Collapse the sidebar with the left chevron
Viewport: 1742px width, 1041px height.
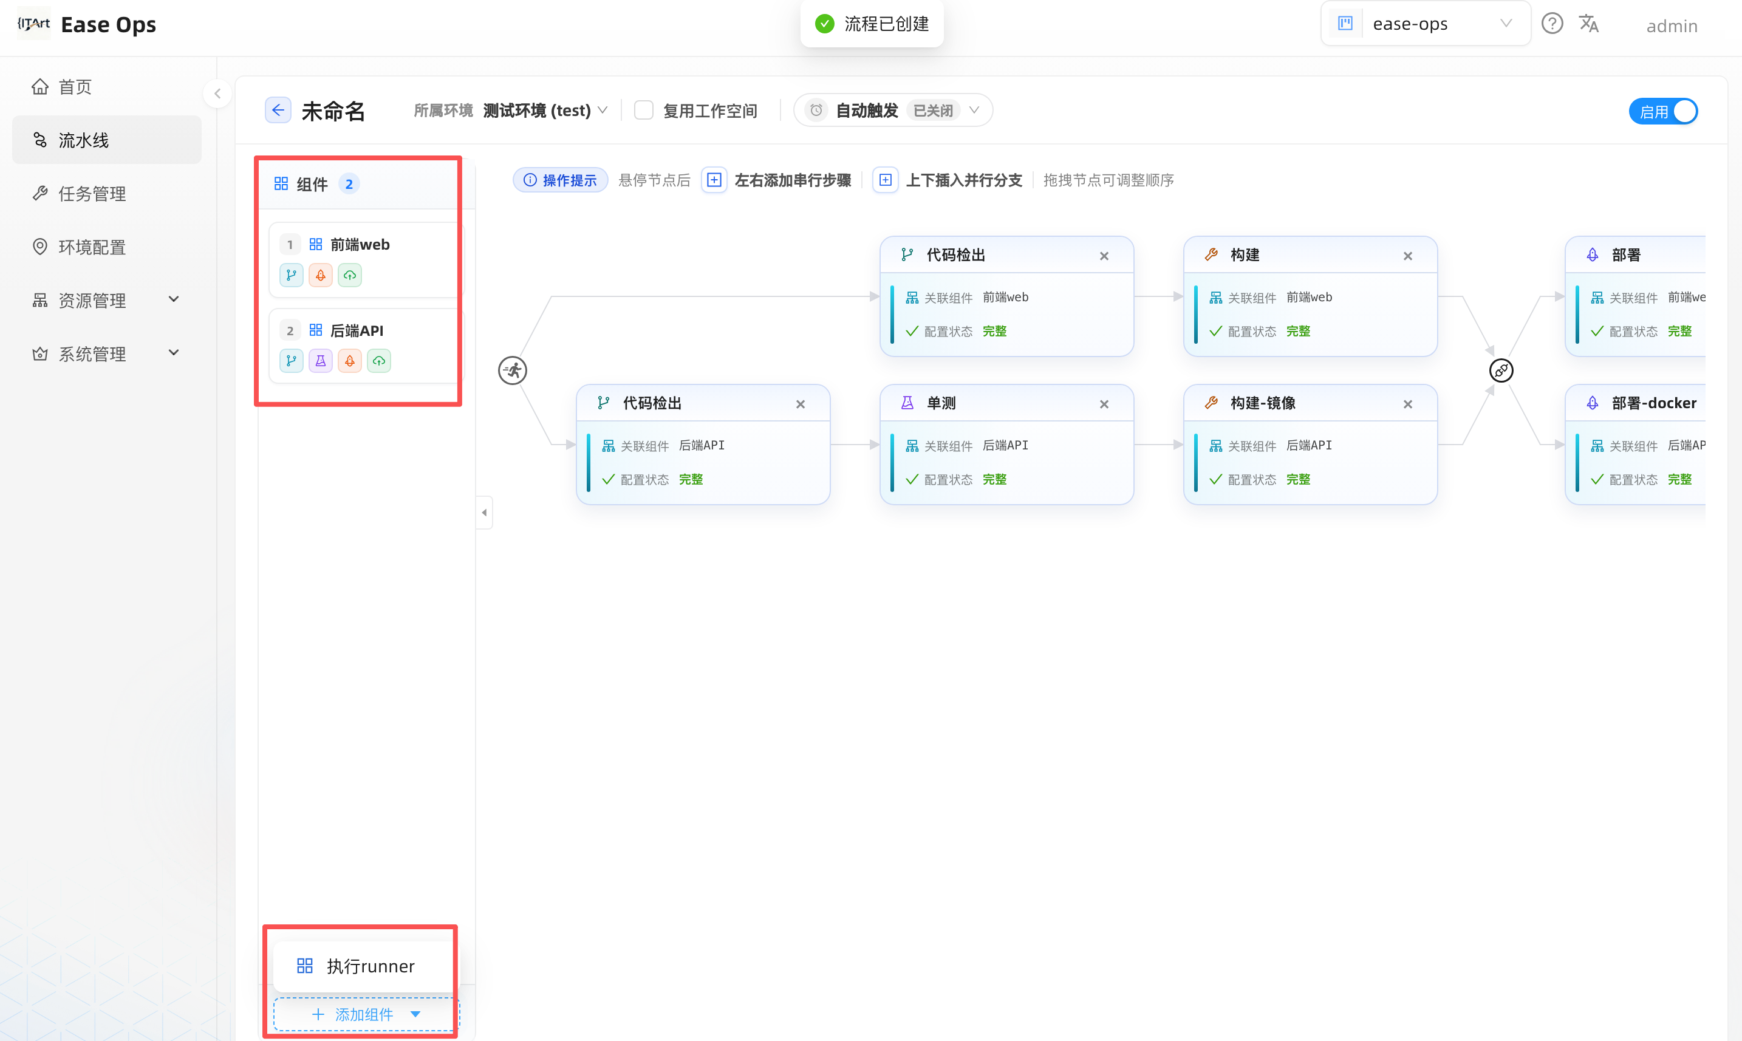[217, 94]
